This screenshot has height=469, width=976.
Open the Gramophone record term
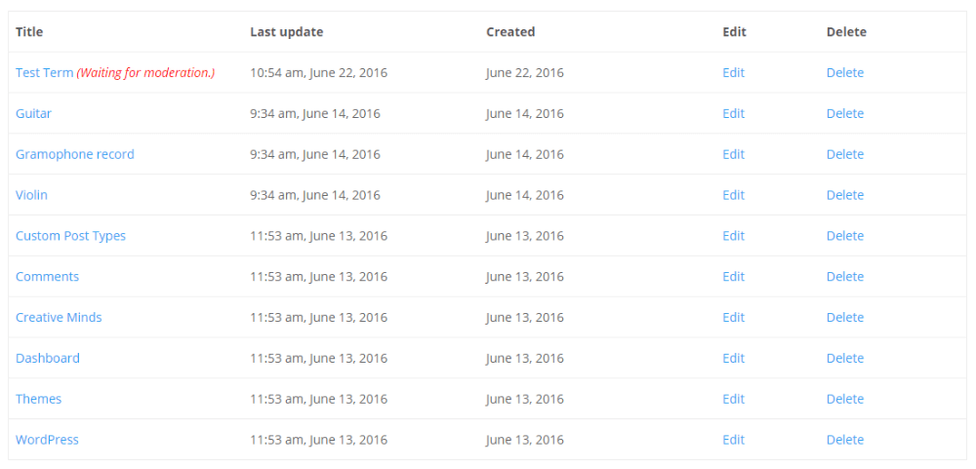point(74,155)
